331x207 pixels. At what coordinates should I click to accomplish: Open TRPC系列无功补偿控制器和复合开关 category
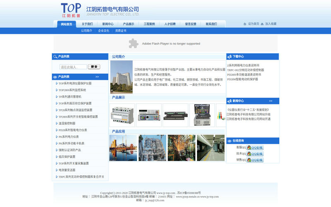[x=81, y=177]
